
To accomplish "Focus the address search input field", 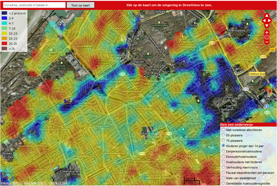I will (33, 5).
